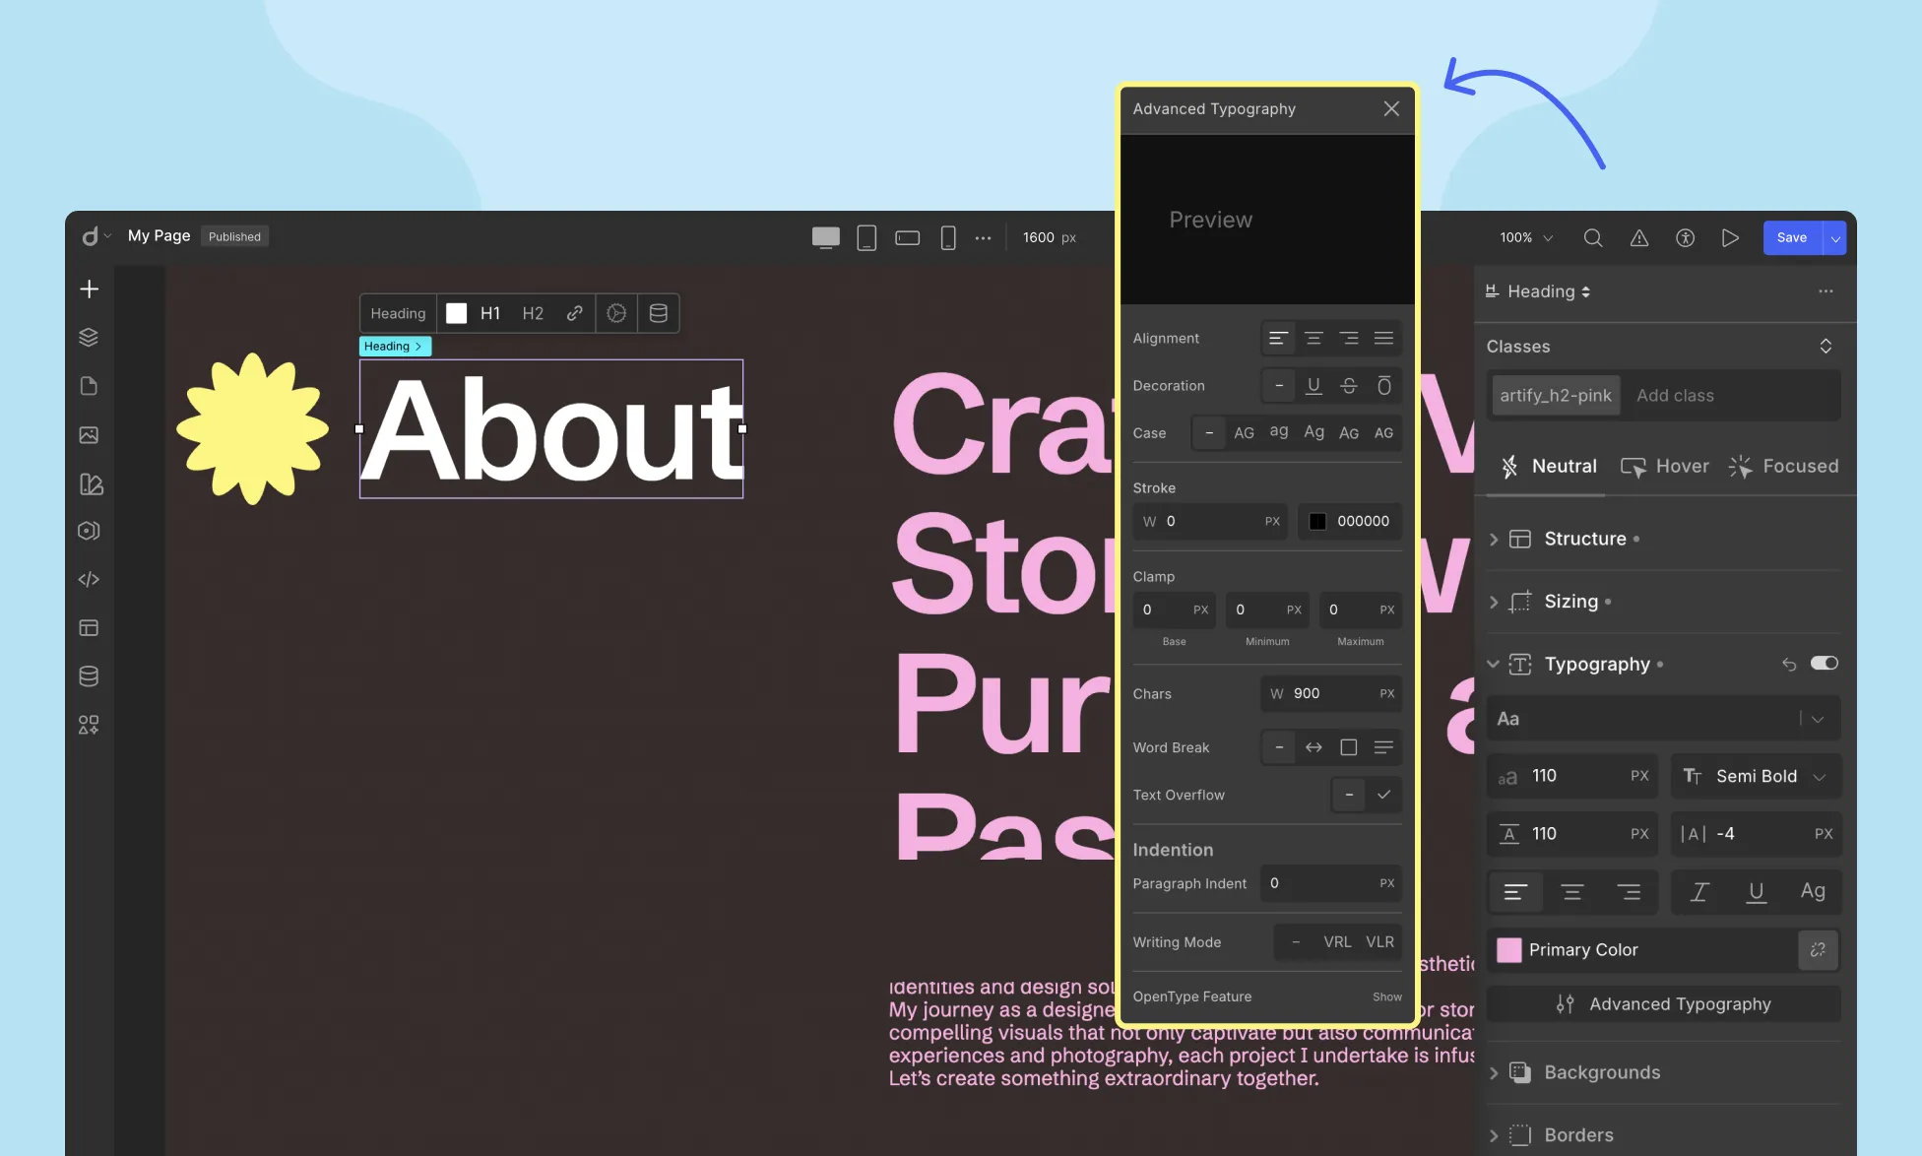This screenshot has width=1922, height=1156.
Task: Open the code editor icon in sidebar
Action: pyautogui.click(x=89, y=579)
